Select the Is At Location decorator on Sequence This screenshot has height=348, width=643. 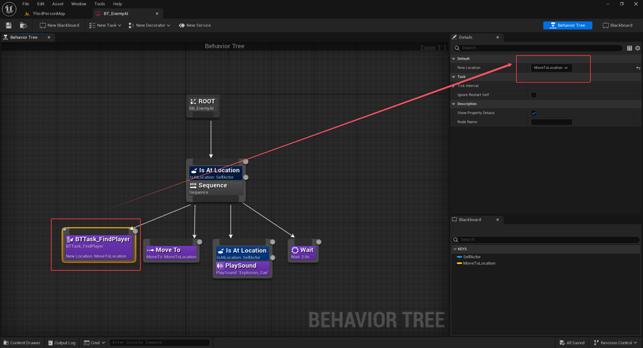click(x=216, y=173)
